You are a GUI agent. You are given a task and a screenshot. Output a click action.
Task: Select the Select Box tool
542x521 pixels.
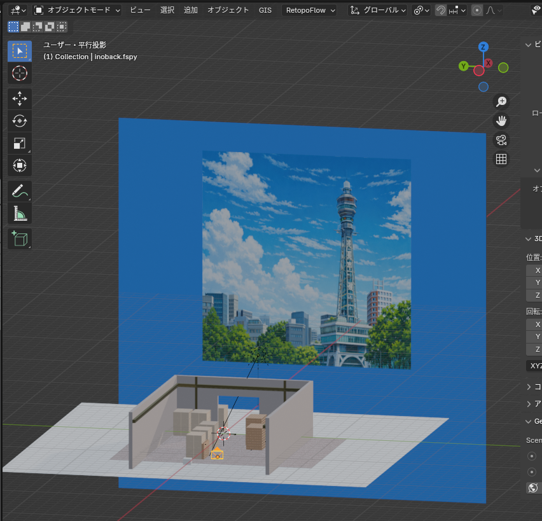[20, 51]
